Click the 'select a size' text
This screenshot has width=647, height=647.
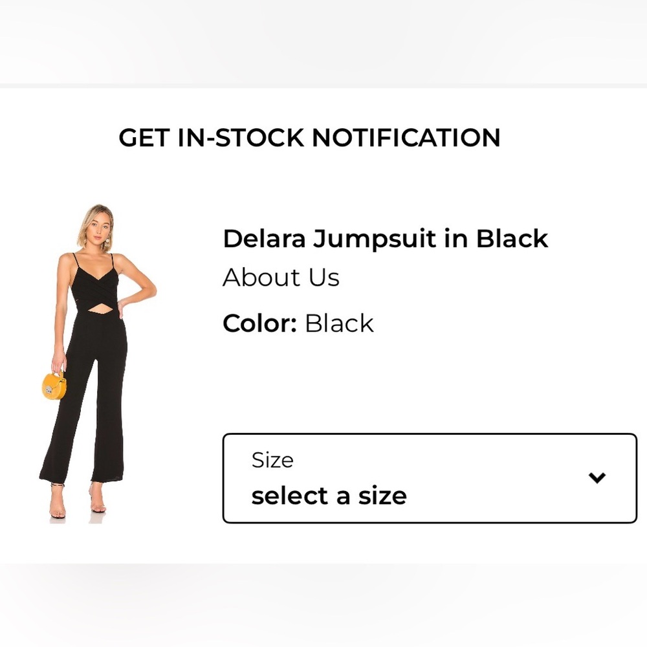coord(329,496)
